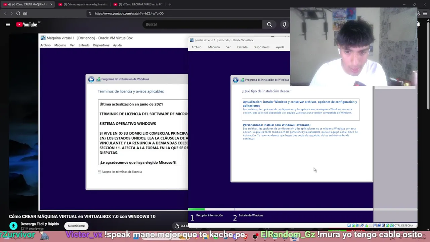Click the VirtualBox icon in 'prueba de virus 1' title bar
This screenshot has width=430, height=242.
192,40
